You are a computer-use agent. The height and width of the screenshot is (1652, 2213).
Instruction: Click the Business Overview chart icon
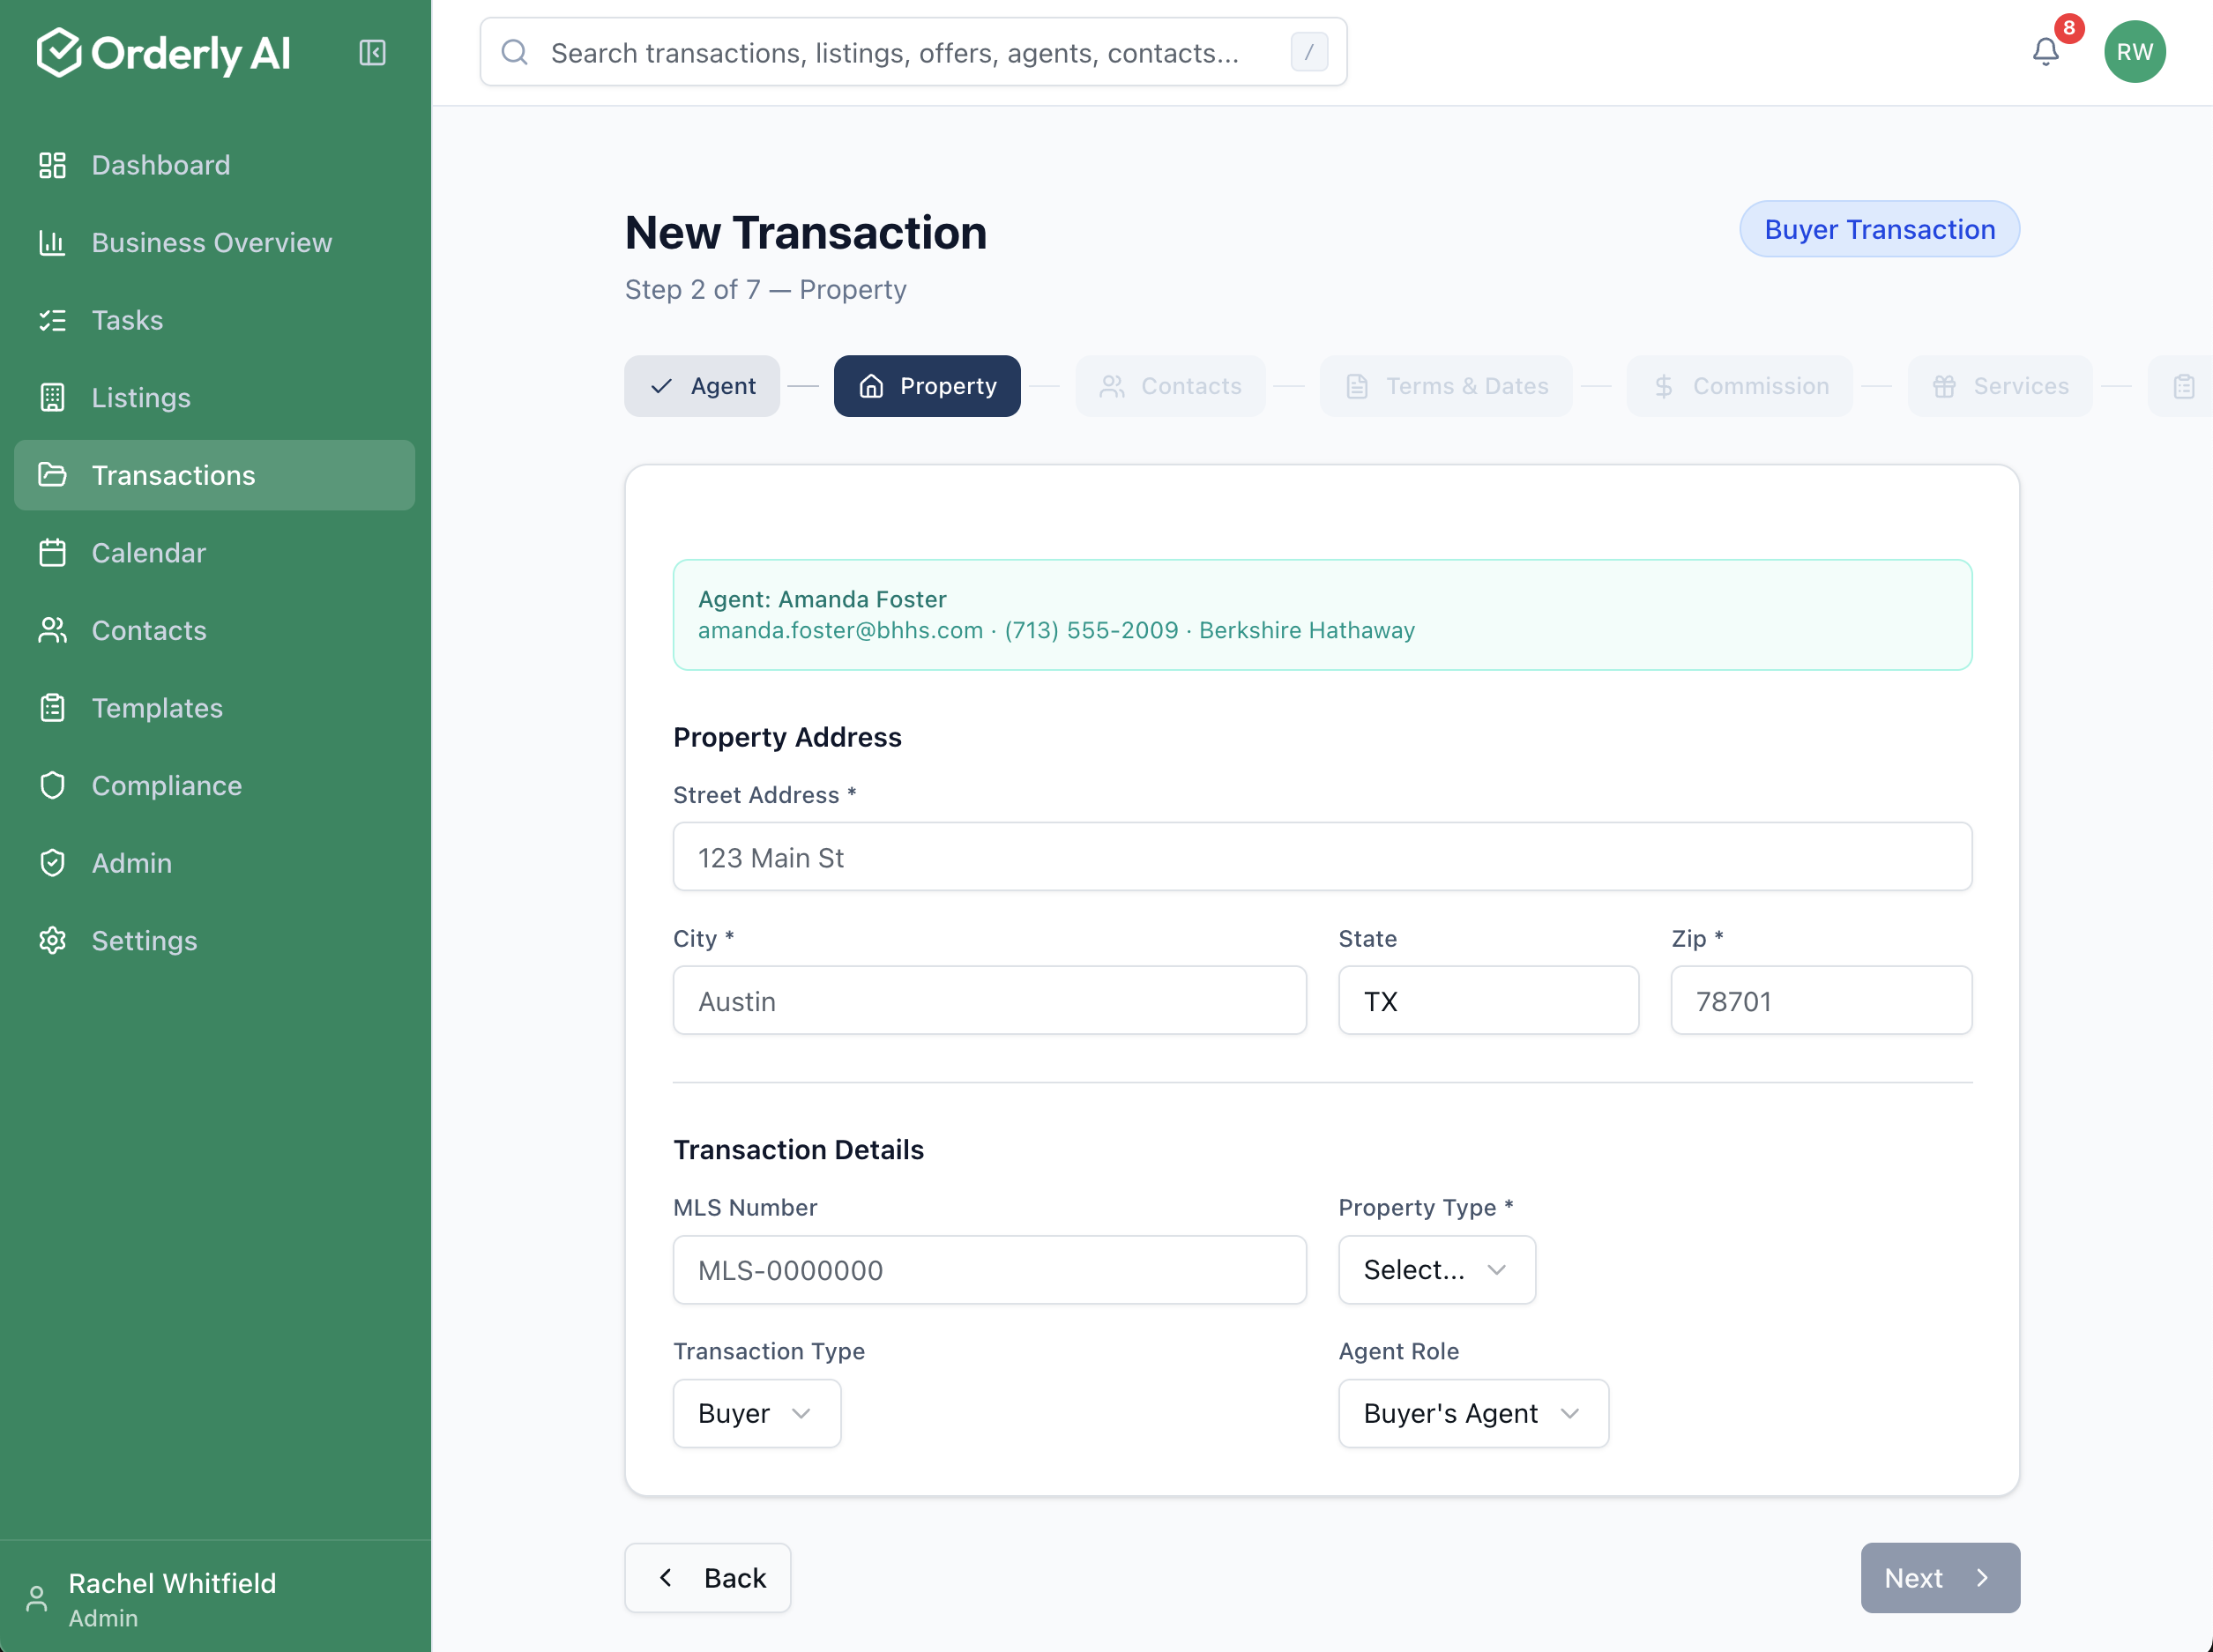pyautogui.click(x=52, y=242)
